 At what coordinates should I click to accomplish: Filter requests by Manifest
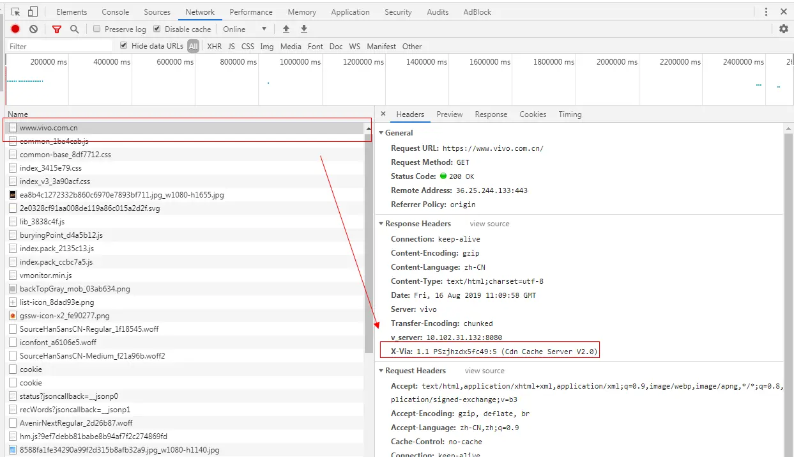381,46
